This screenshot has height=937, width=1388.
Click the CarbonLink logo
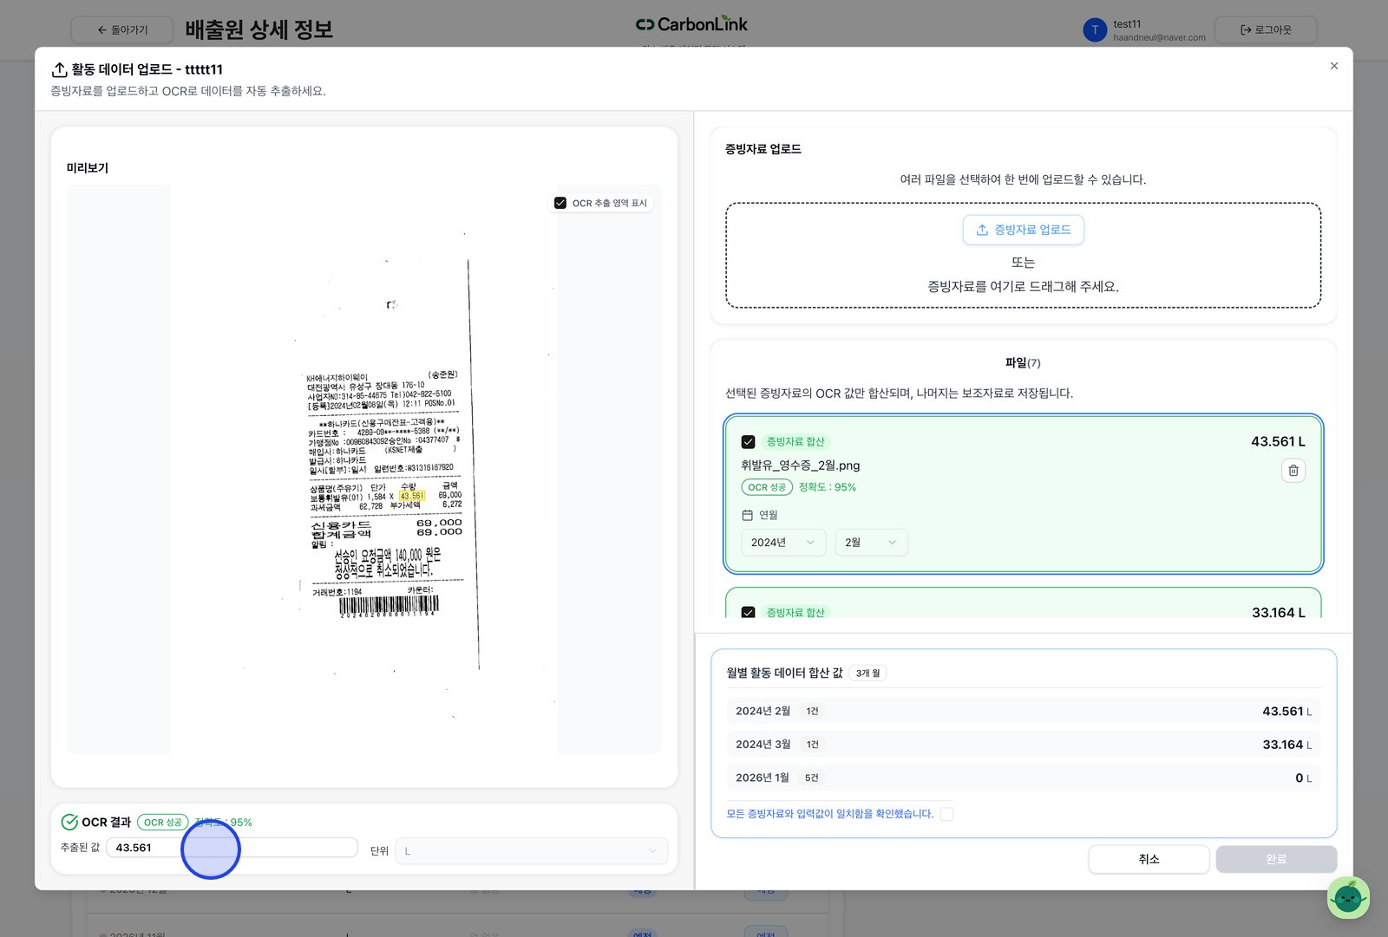pyautogui.click(x=691, y=24)
